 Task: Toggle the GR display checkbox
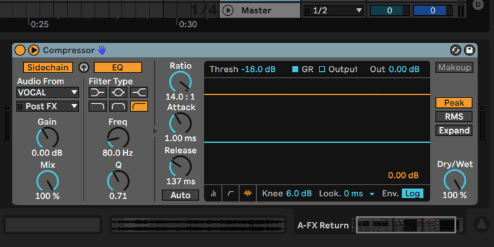[x=295, y=69]
